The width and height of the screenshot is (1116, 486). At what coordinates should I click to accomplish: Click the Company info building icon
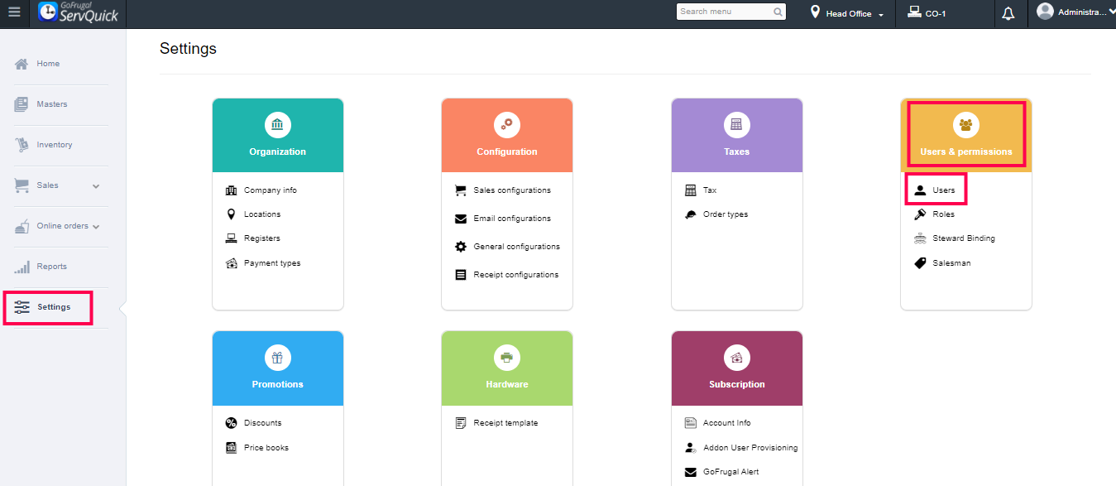(231, 190)
